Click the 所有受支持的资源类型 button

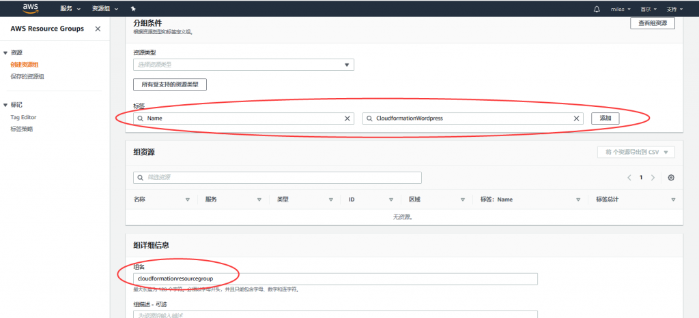pos(170,84)
